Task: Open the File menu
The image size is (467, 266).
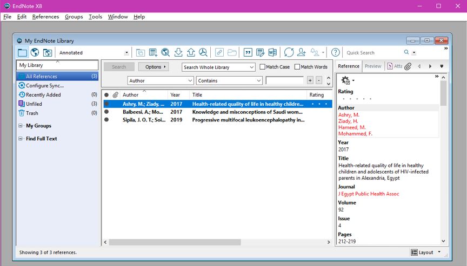Action: coord(7,17)
